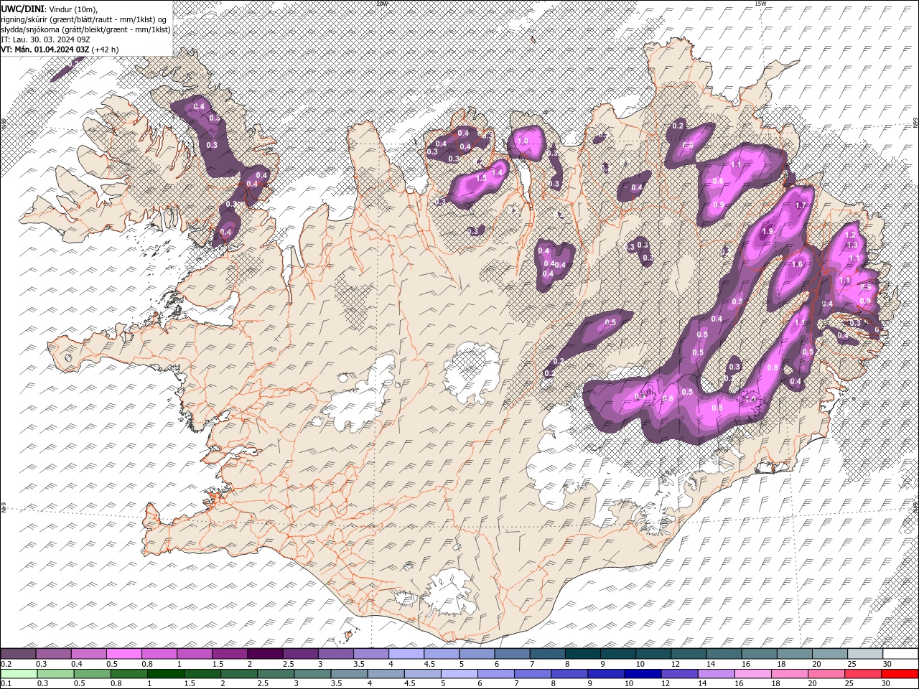Pick the green rain swatch labeled 0.5

point(93,673)
